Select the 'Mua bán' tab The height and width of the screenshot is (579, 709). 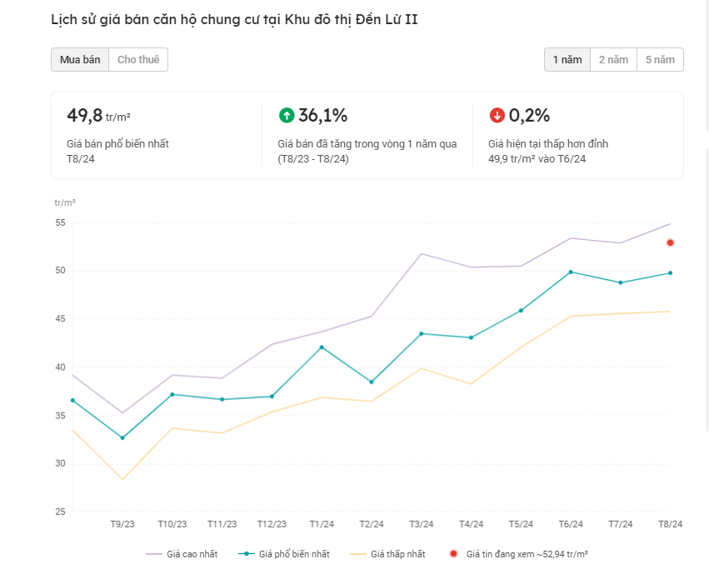click(80, 60)
